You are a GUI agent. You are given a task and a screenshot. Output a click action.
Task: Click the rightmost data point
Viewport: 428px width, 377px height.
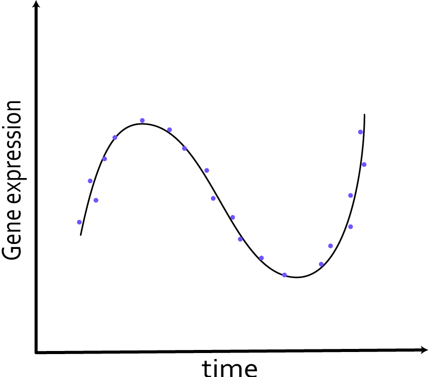tap(364, 164)
